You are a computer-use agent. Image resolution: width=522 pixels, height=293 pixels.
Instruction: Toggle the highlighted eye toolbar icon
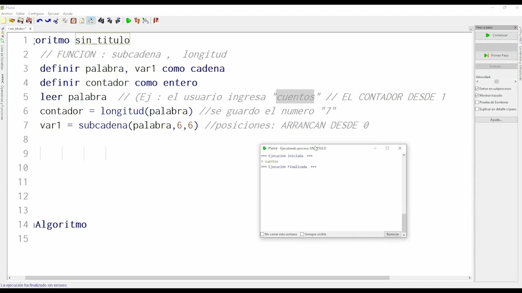coord(91,21)
